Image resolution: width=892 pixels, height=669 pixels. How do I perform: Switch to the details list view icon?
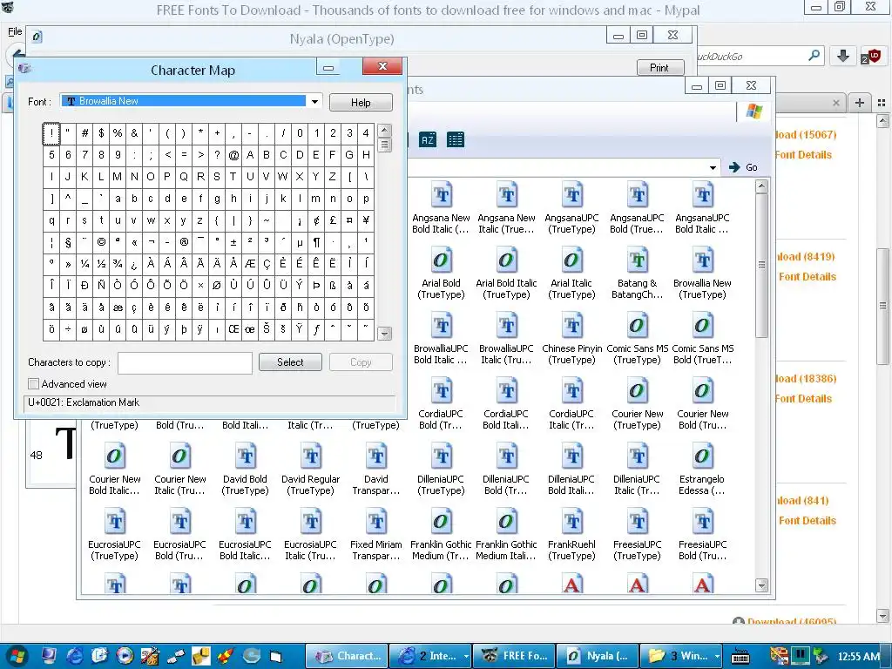pos(455,139)
